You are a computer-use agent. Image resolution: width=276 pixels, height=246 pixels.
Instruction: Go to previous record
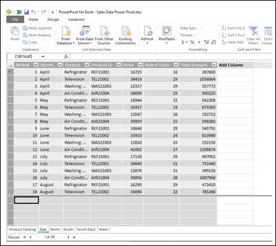[x=30, y=237]
